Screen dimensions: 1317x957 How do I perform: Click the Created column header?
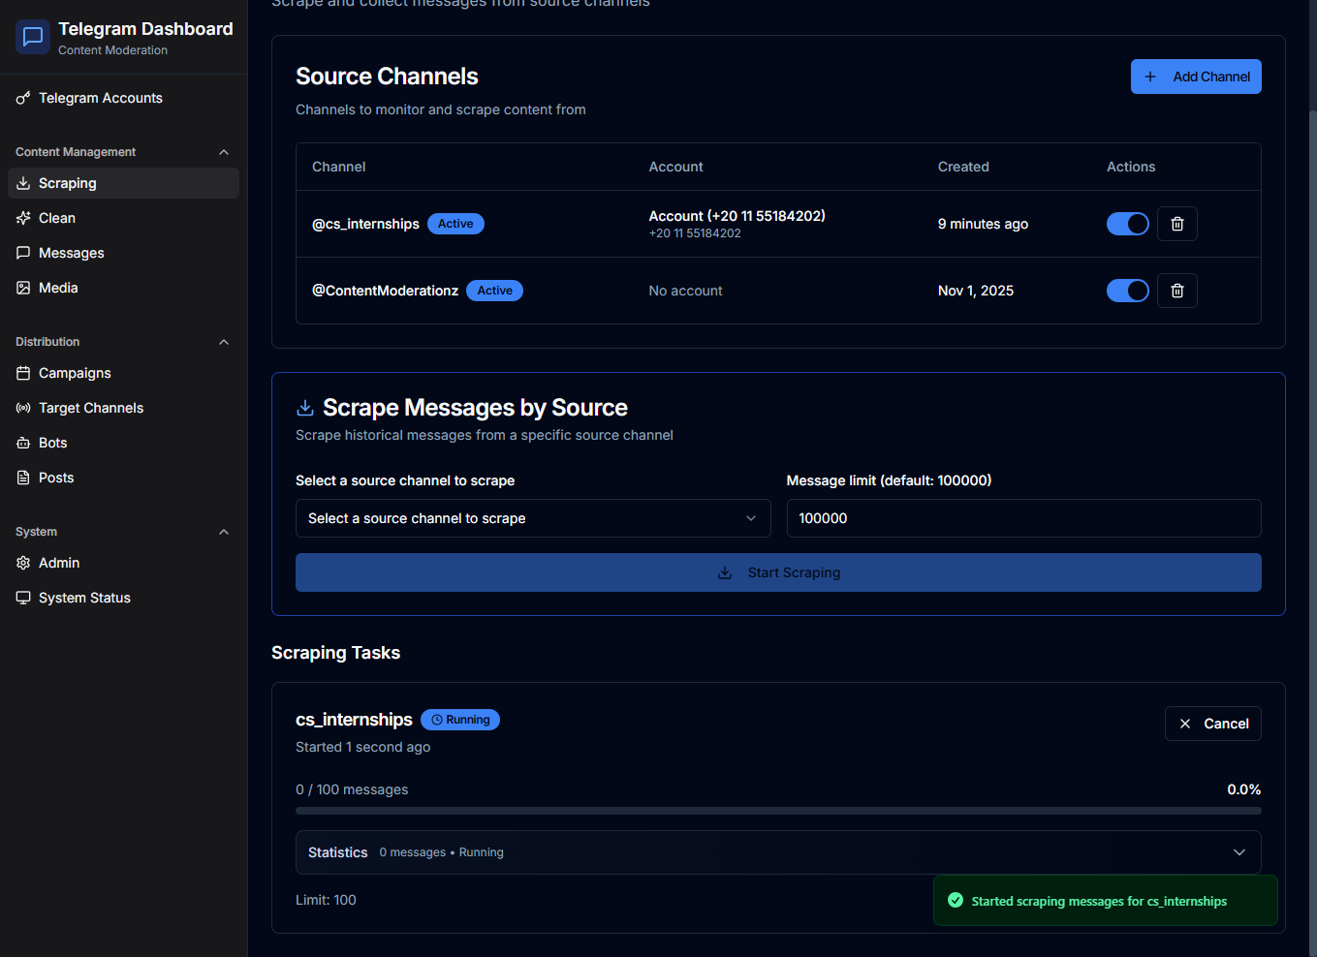point(963,167)
